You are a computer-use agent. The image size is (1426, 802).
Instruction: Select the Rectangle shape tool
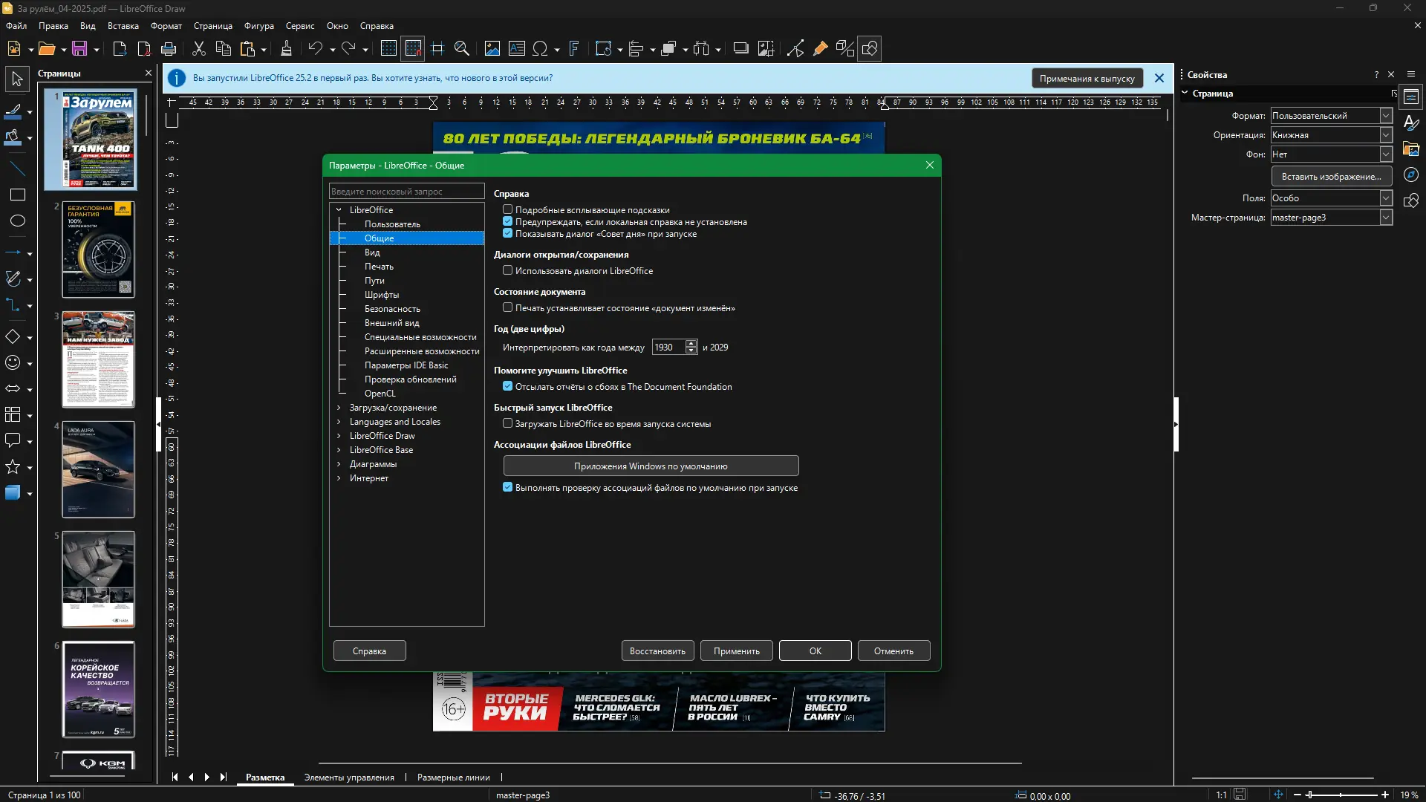pos(17,195)
